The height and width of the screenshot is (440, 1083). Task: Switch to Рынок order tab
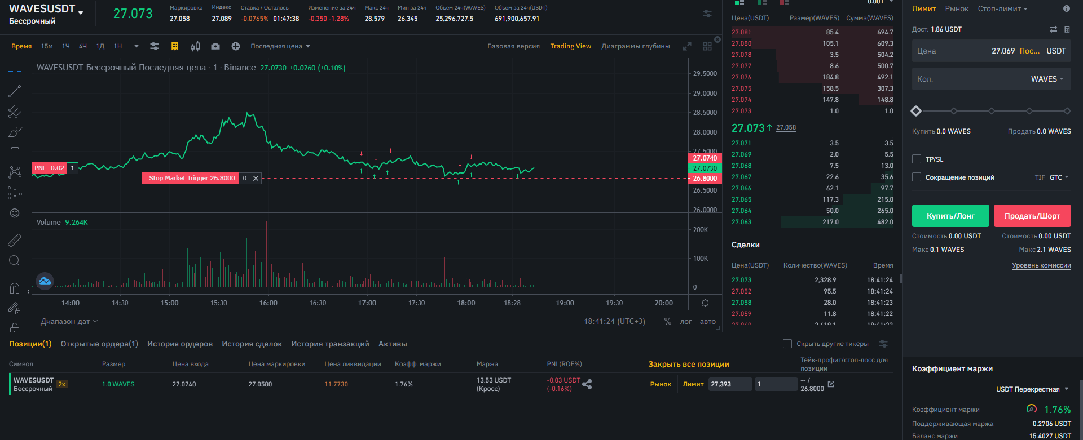[x=957, y=8]
